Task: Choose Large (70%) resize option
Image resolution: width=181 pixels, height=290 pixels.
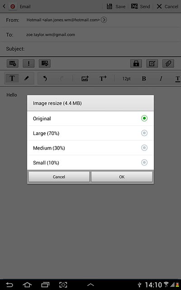Action: click(x=90, y=133)
